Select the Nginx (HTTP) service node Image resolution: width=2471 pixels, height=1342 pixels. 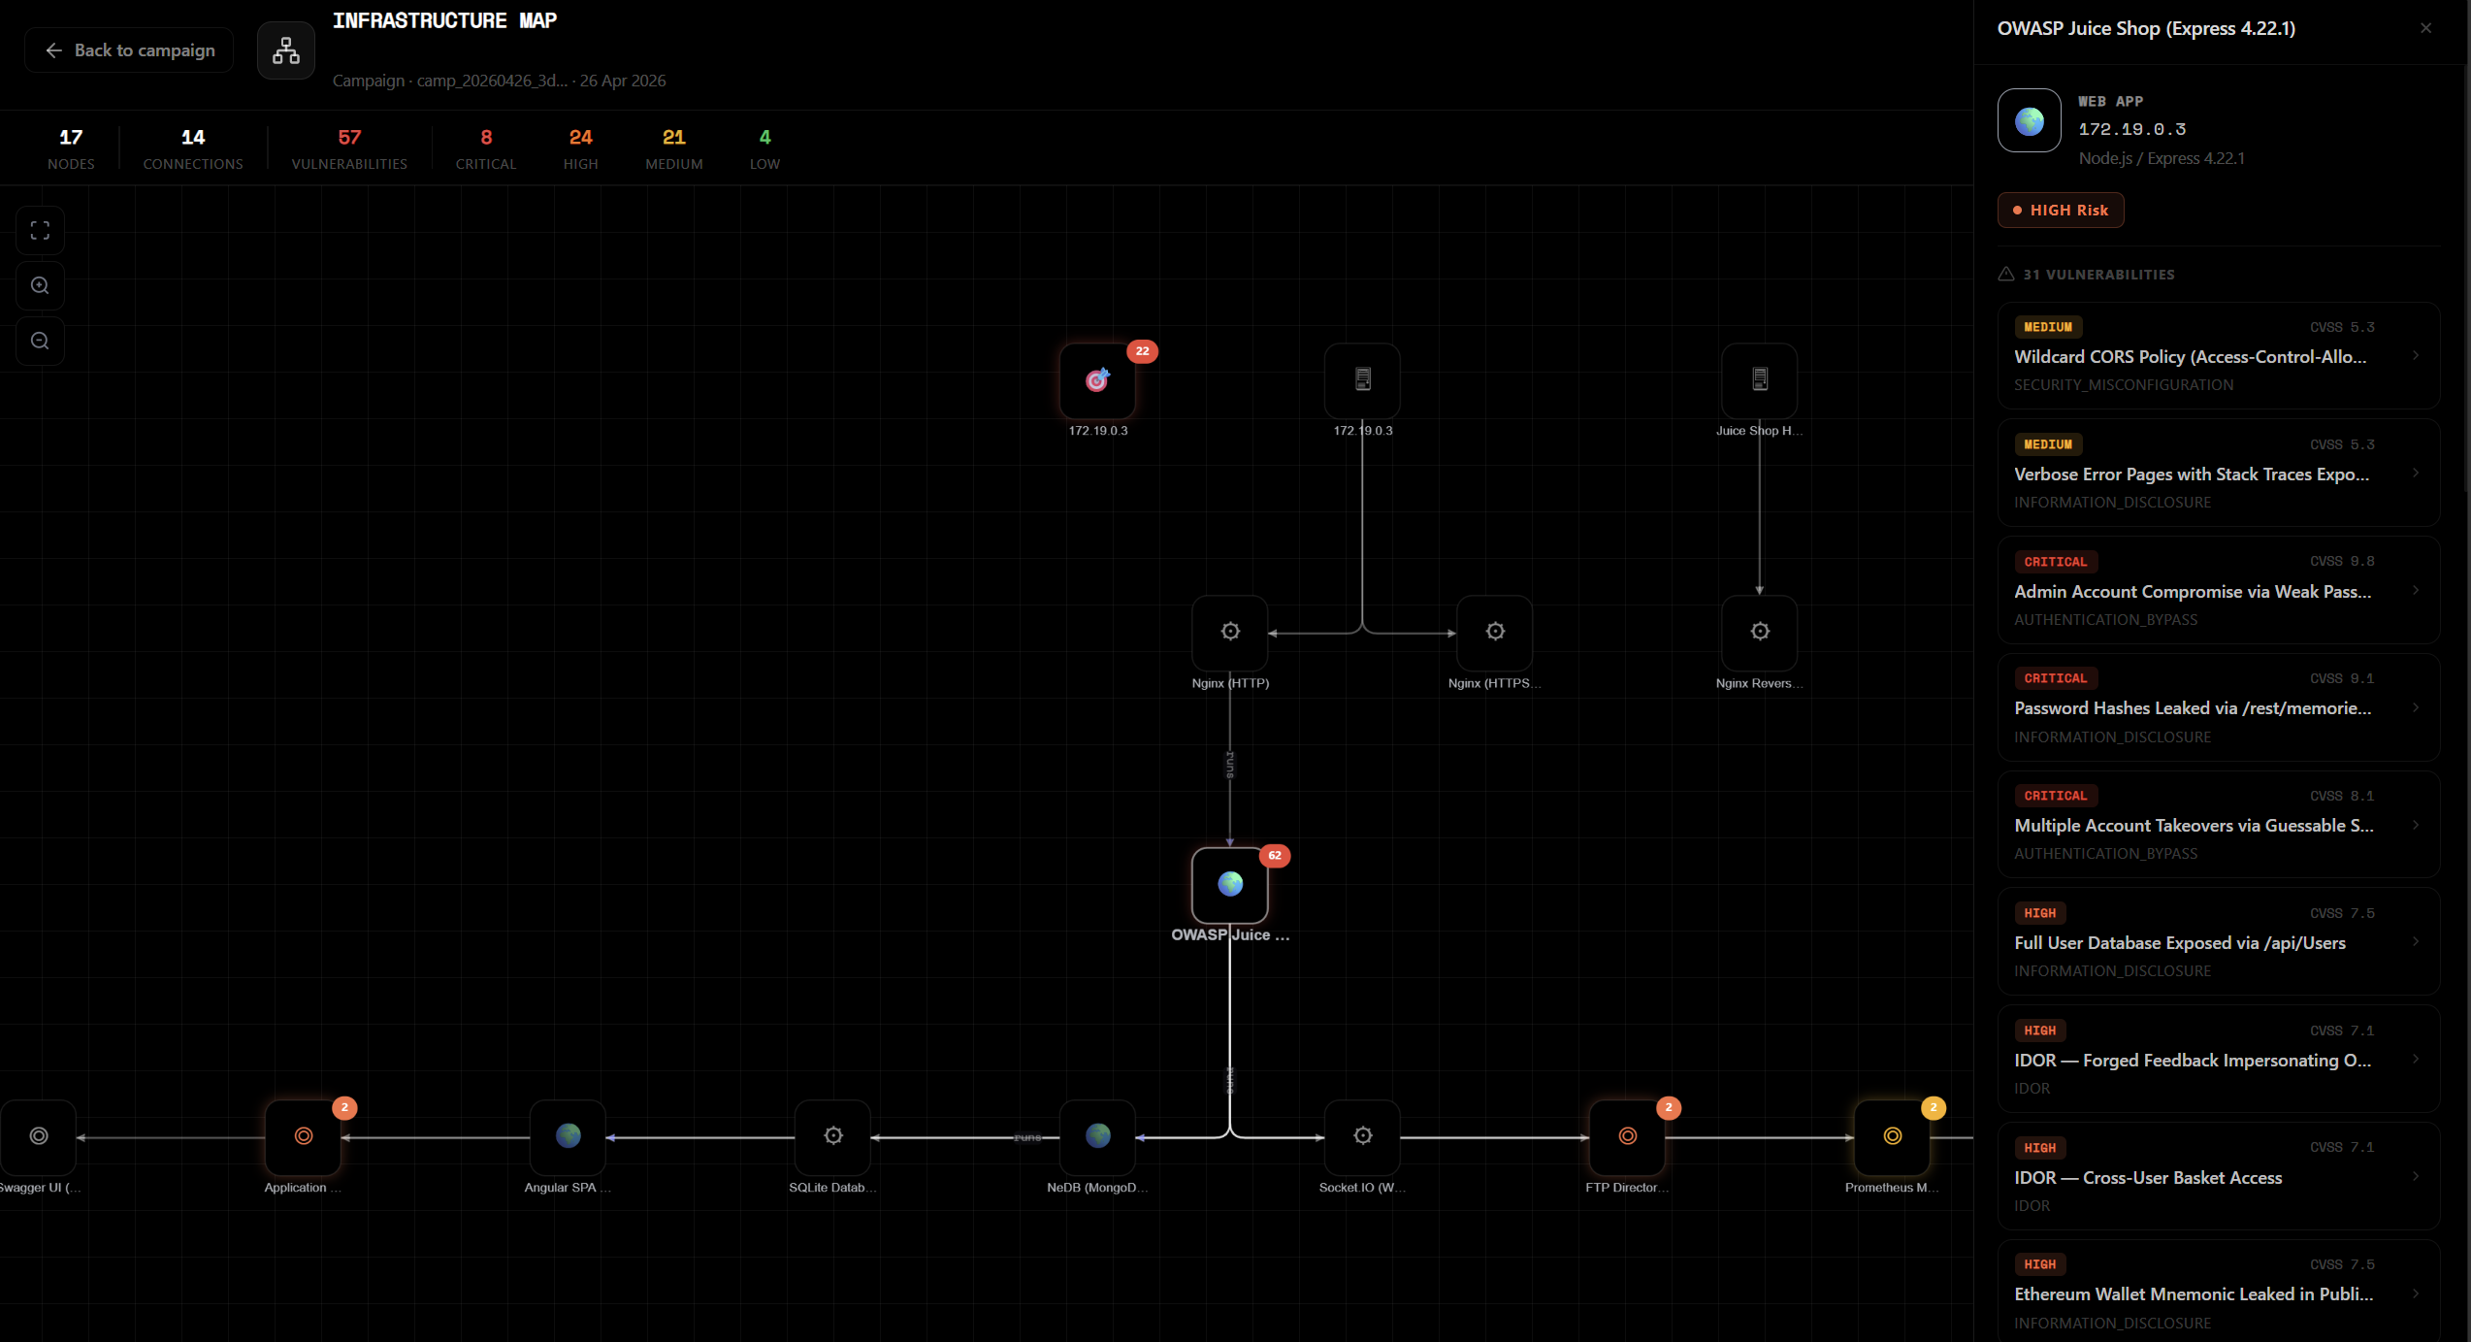1230,633
